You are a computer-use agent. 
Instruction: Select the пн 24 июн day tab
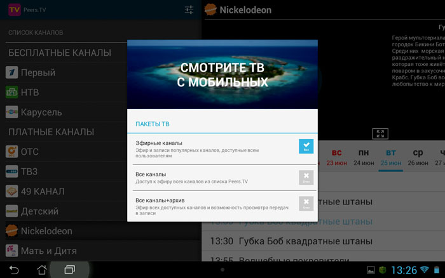point(364,157)
